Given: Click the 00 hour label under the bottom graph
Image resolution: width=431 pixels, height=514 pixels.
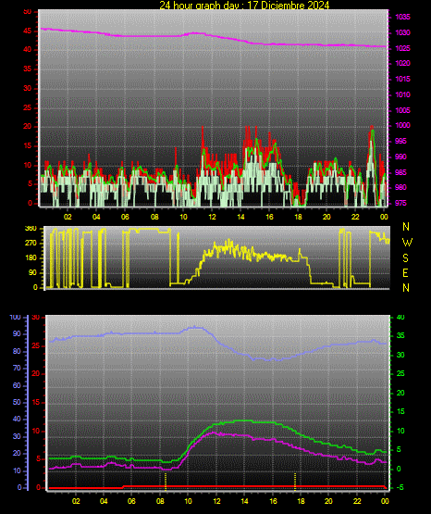Looking at the screenshot, I should [x=385, y=501].
